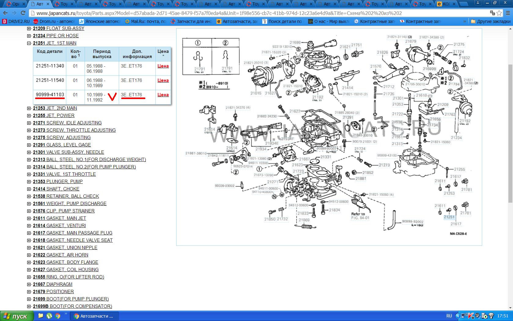
Task: Click the RU language indicator
Action: coord(449,316)
